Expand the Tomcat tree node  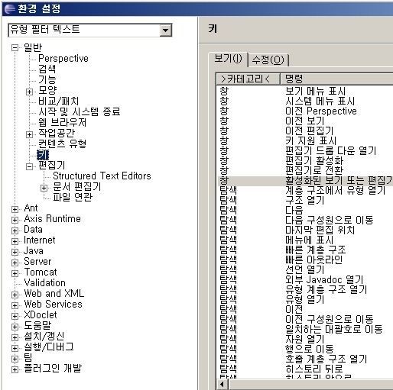(x=15, y=273)
